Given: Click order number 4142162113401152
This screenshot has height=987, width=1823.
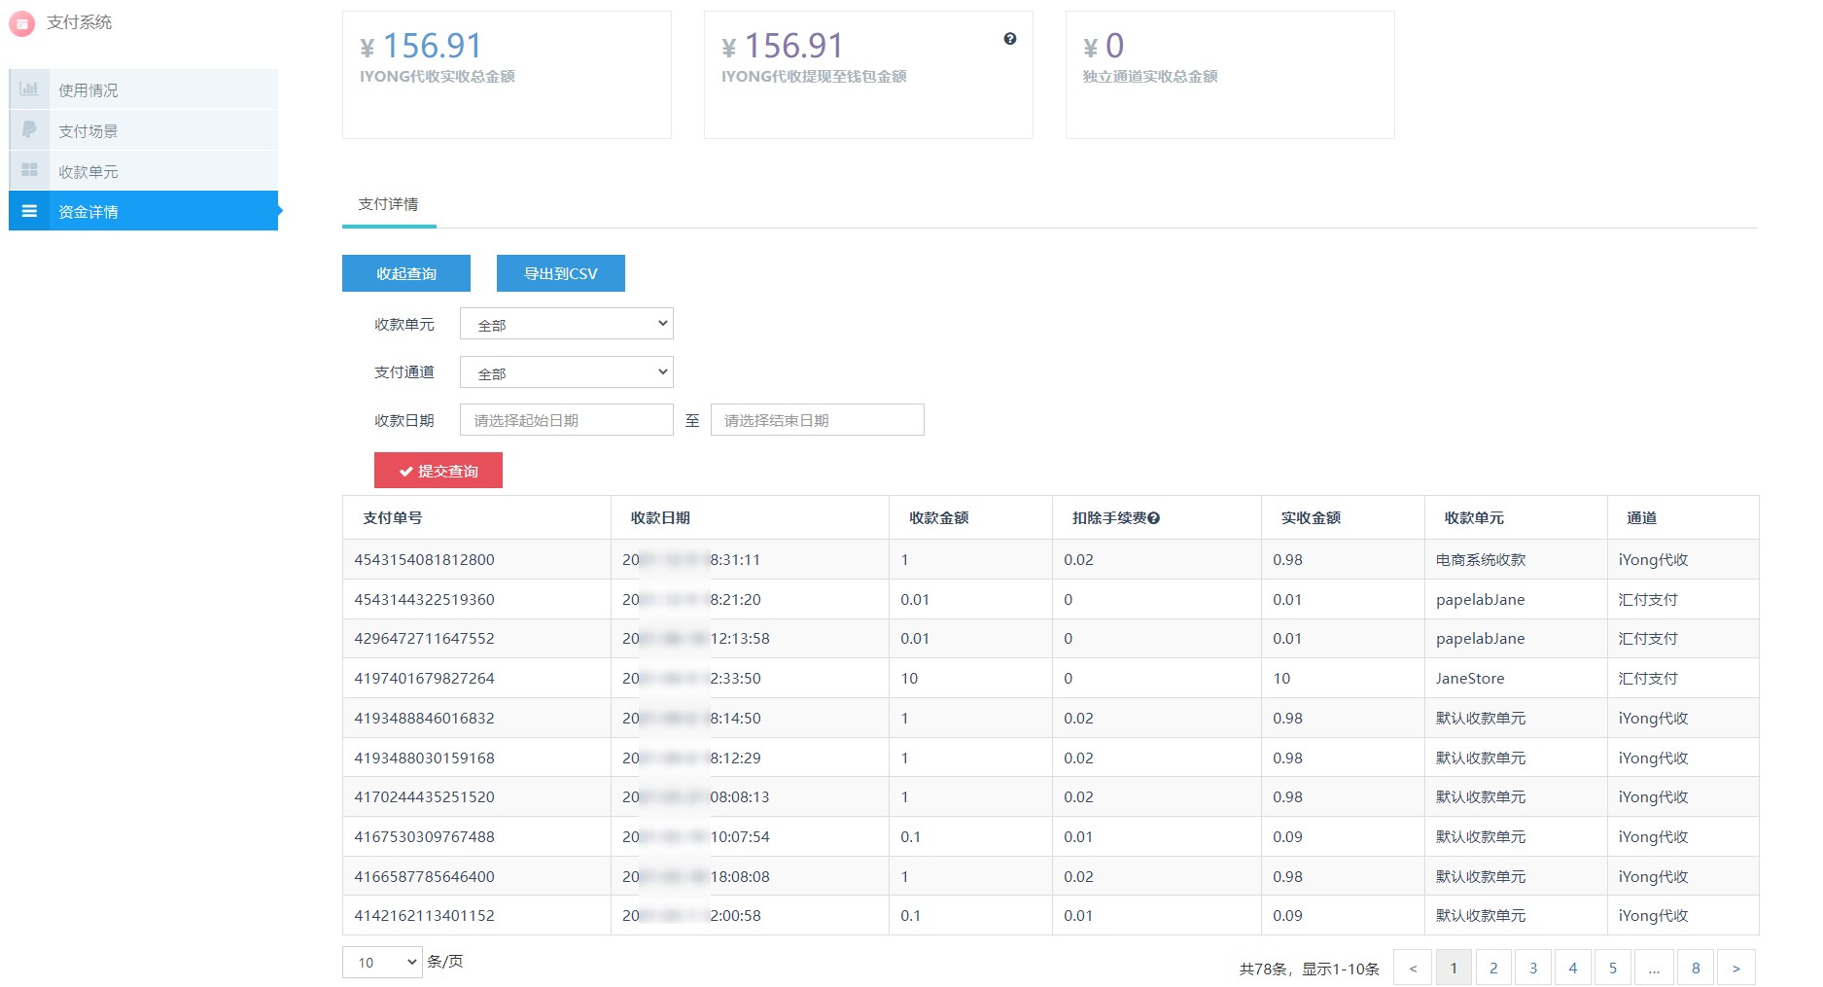Looking at the screenshot, I should 424,916.
